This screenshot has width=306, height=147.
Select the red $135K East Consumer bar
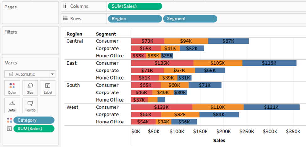tap(162, 63)
